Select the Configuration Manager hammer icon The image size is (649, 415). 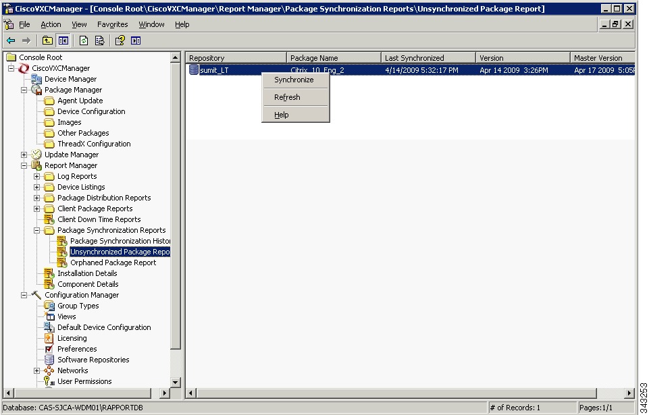click(36, 295)
